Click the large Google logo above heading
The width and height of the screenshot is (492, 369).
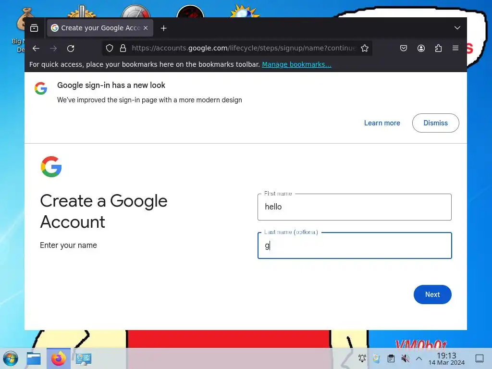[x=51, y=167]
